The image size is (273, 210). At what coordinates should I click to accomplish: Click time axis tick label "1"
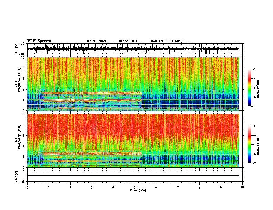[x=49, y=187]
